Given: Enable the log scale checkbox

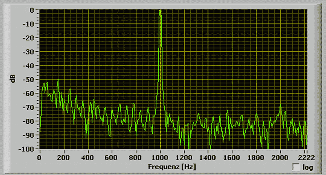Looking at the screenshot, I should [296, 167].
